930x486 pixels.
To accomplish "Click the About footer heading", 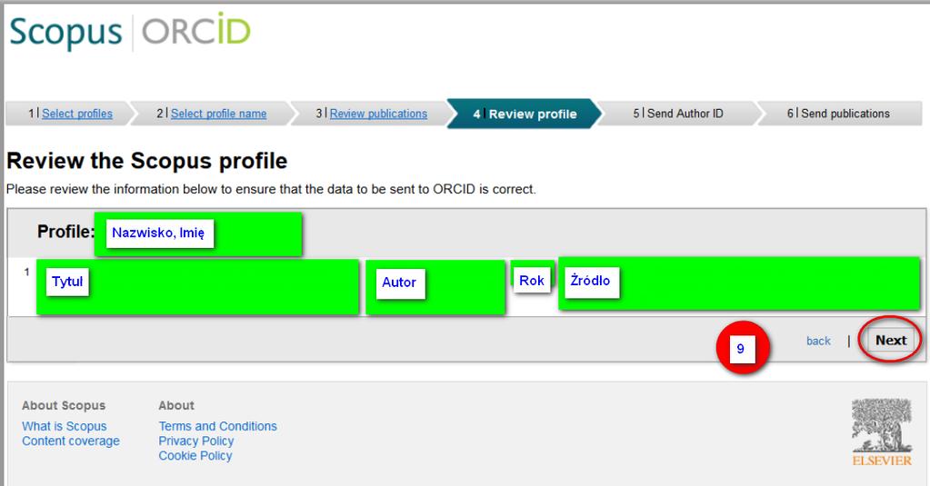I will pyautogui.click(x=176, y=405).
